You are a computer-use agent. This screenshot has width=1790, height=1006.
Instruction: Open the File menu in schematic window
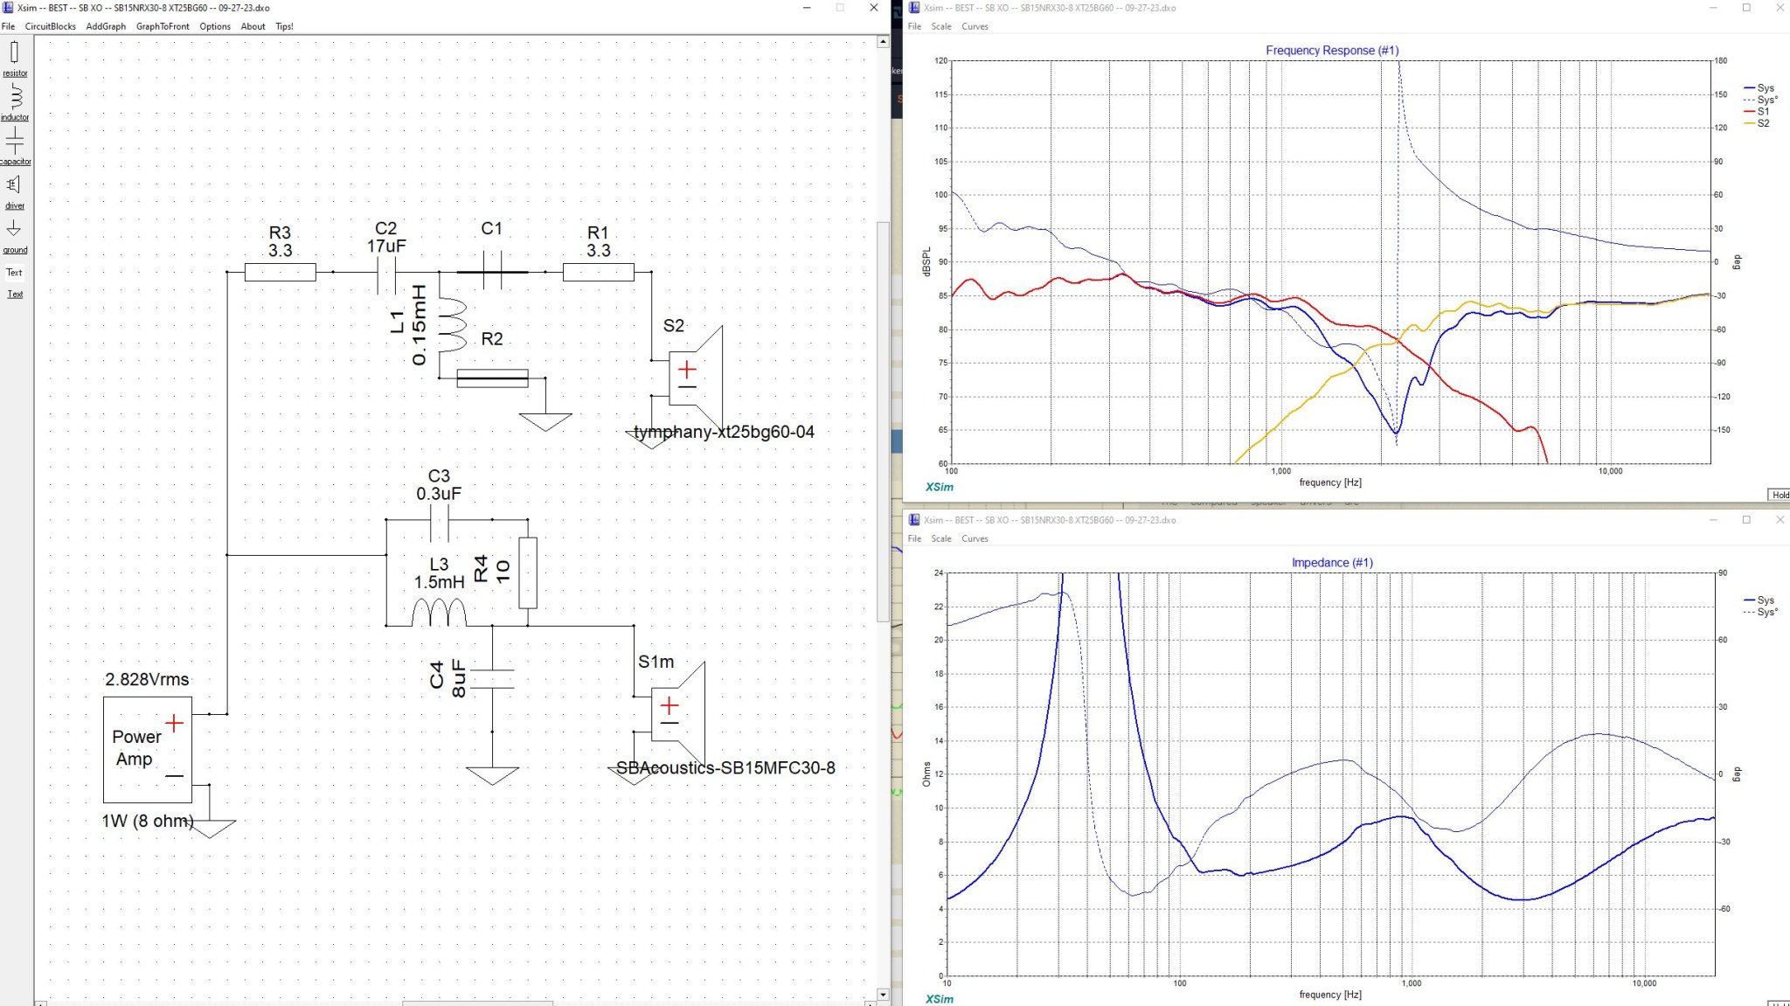[8, 26]
